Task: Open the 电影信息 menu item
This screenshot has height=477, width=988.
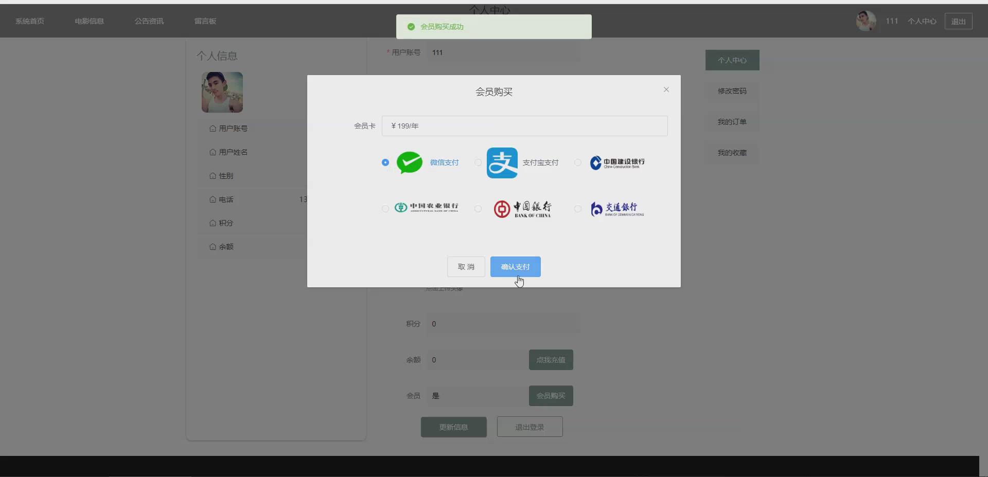Action: [89, 21]
